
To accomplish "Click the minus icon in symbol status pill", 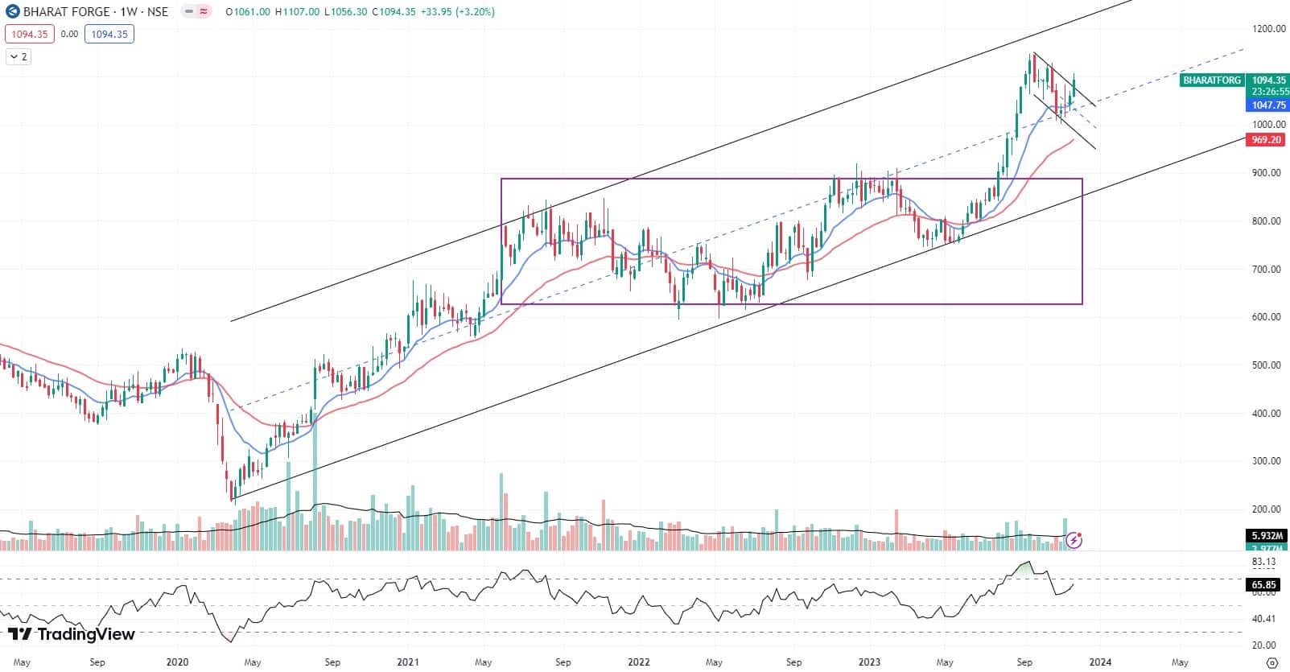I will (x=189, y=12).
